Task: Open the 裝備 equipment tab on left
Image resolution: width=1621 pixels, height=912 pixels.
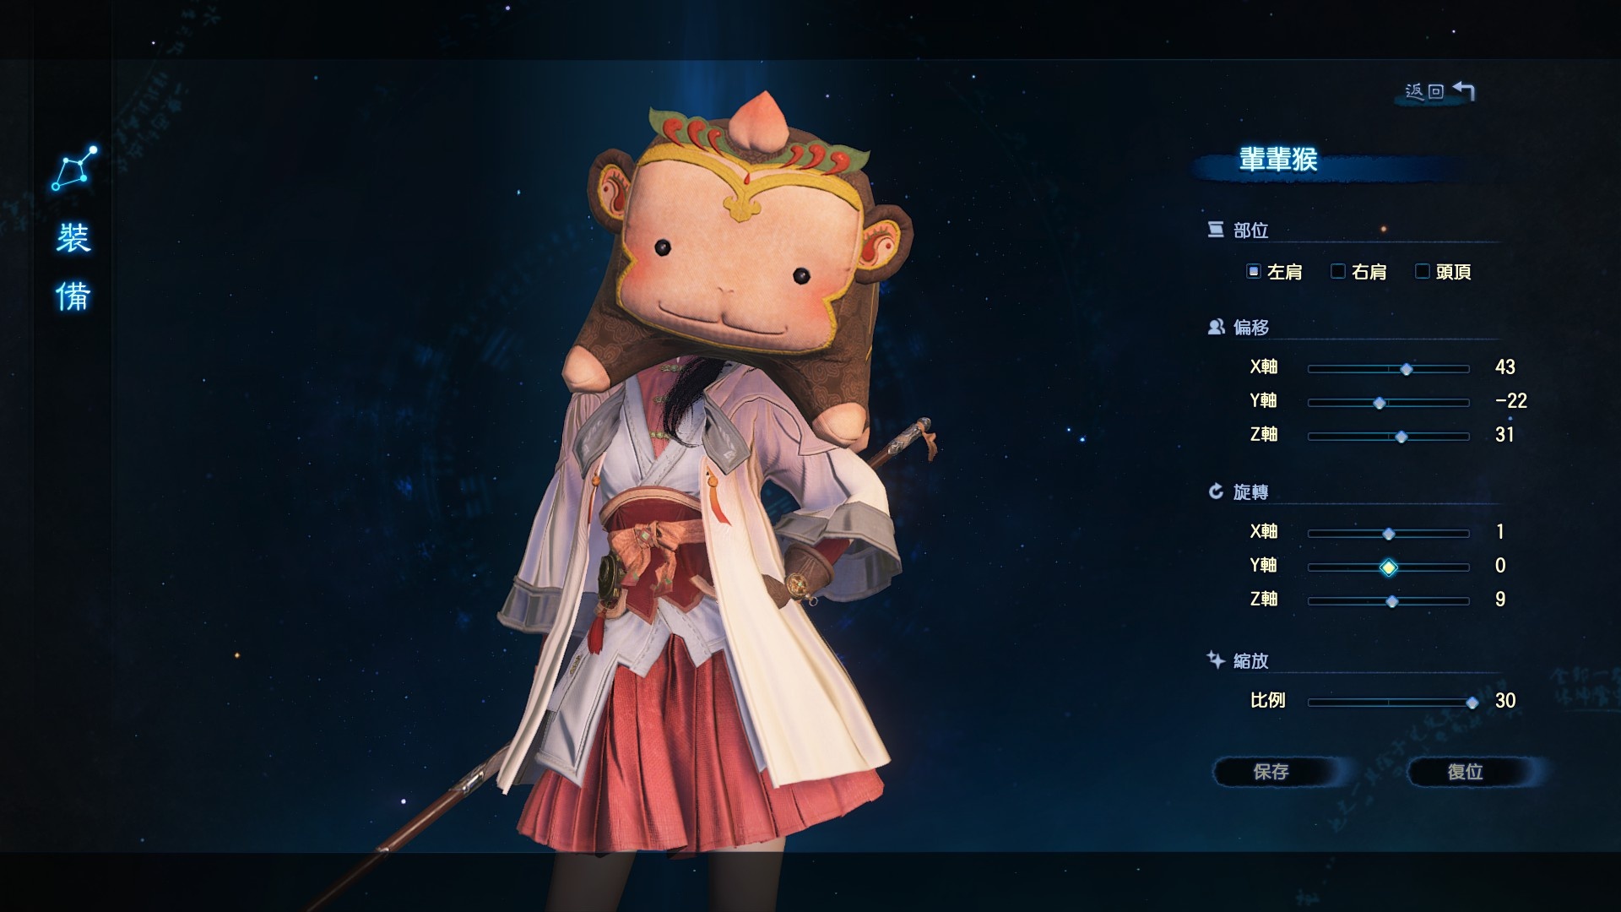Action: (73, 267)
